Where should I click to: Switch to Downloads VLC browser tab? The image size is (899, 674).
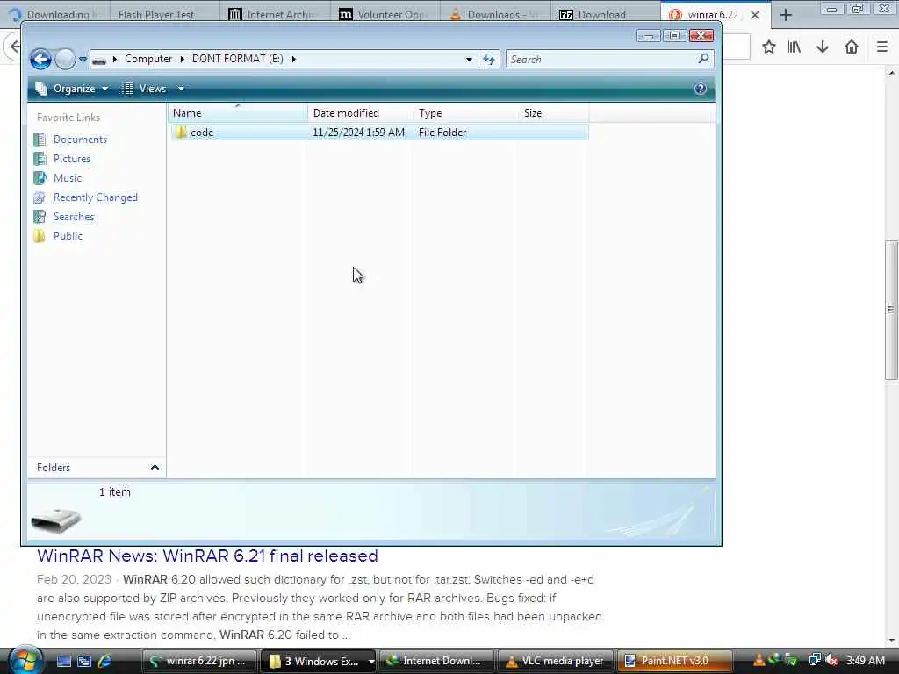tap(495, 14)
